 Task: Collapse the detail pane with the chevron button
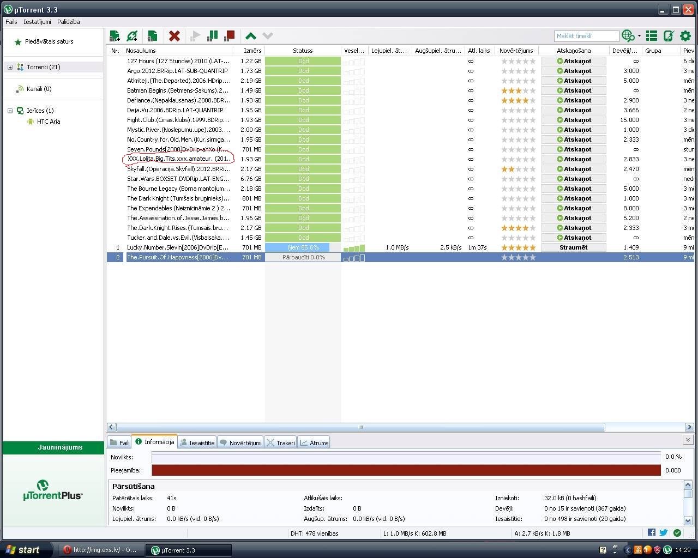[688, 440]
